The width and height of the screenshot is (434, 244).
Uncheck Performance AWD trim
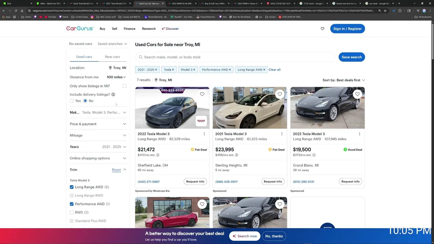coord(72,204)
